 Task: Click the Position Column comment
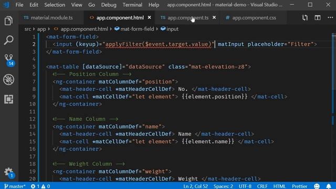(x=92, y=74)
